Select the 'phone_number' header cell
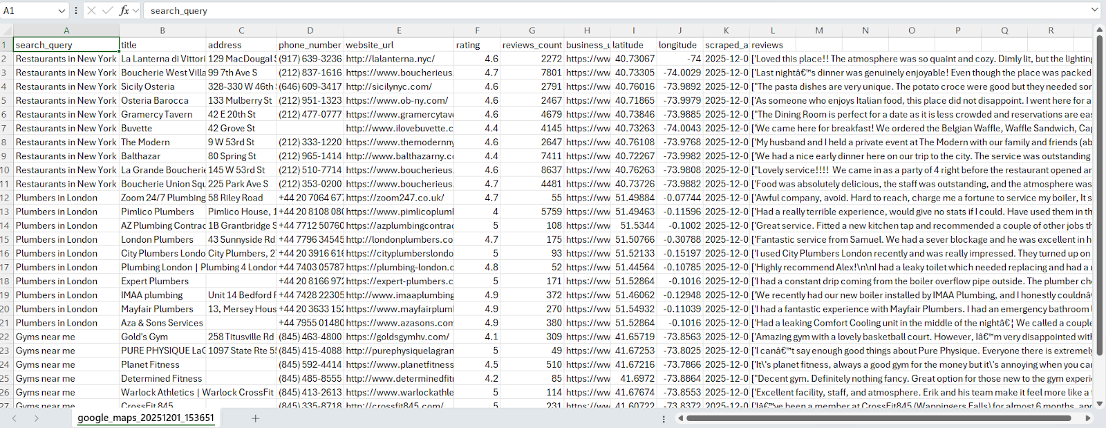 point(310,45)
